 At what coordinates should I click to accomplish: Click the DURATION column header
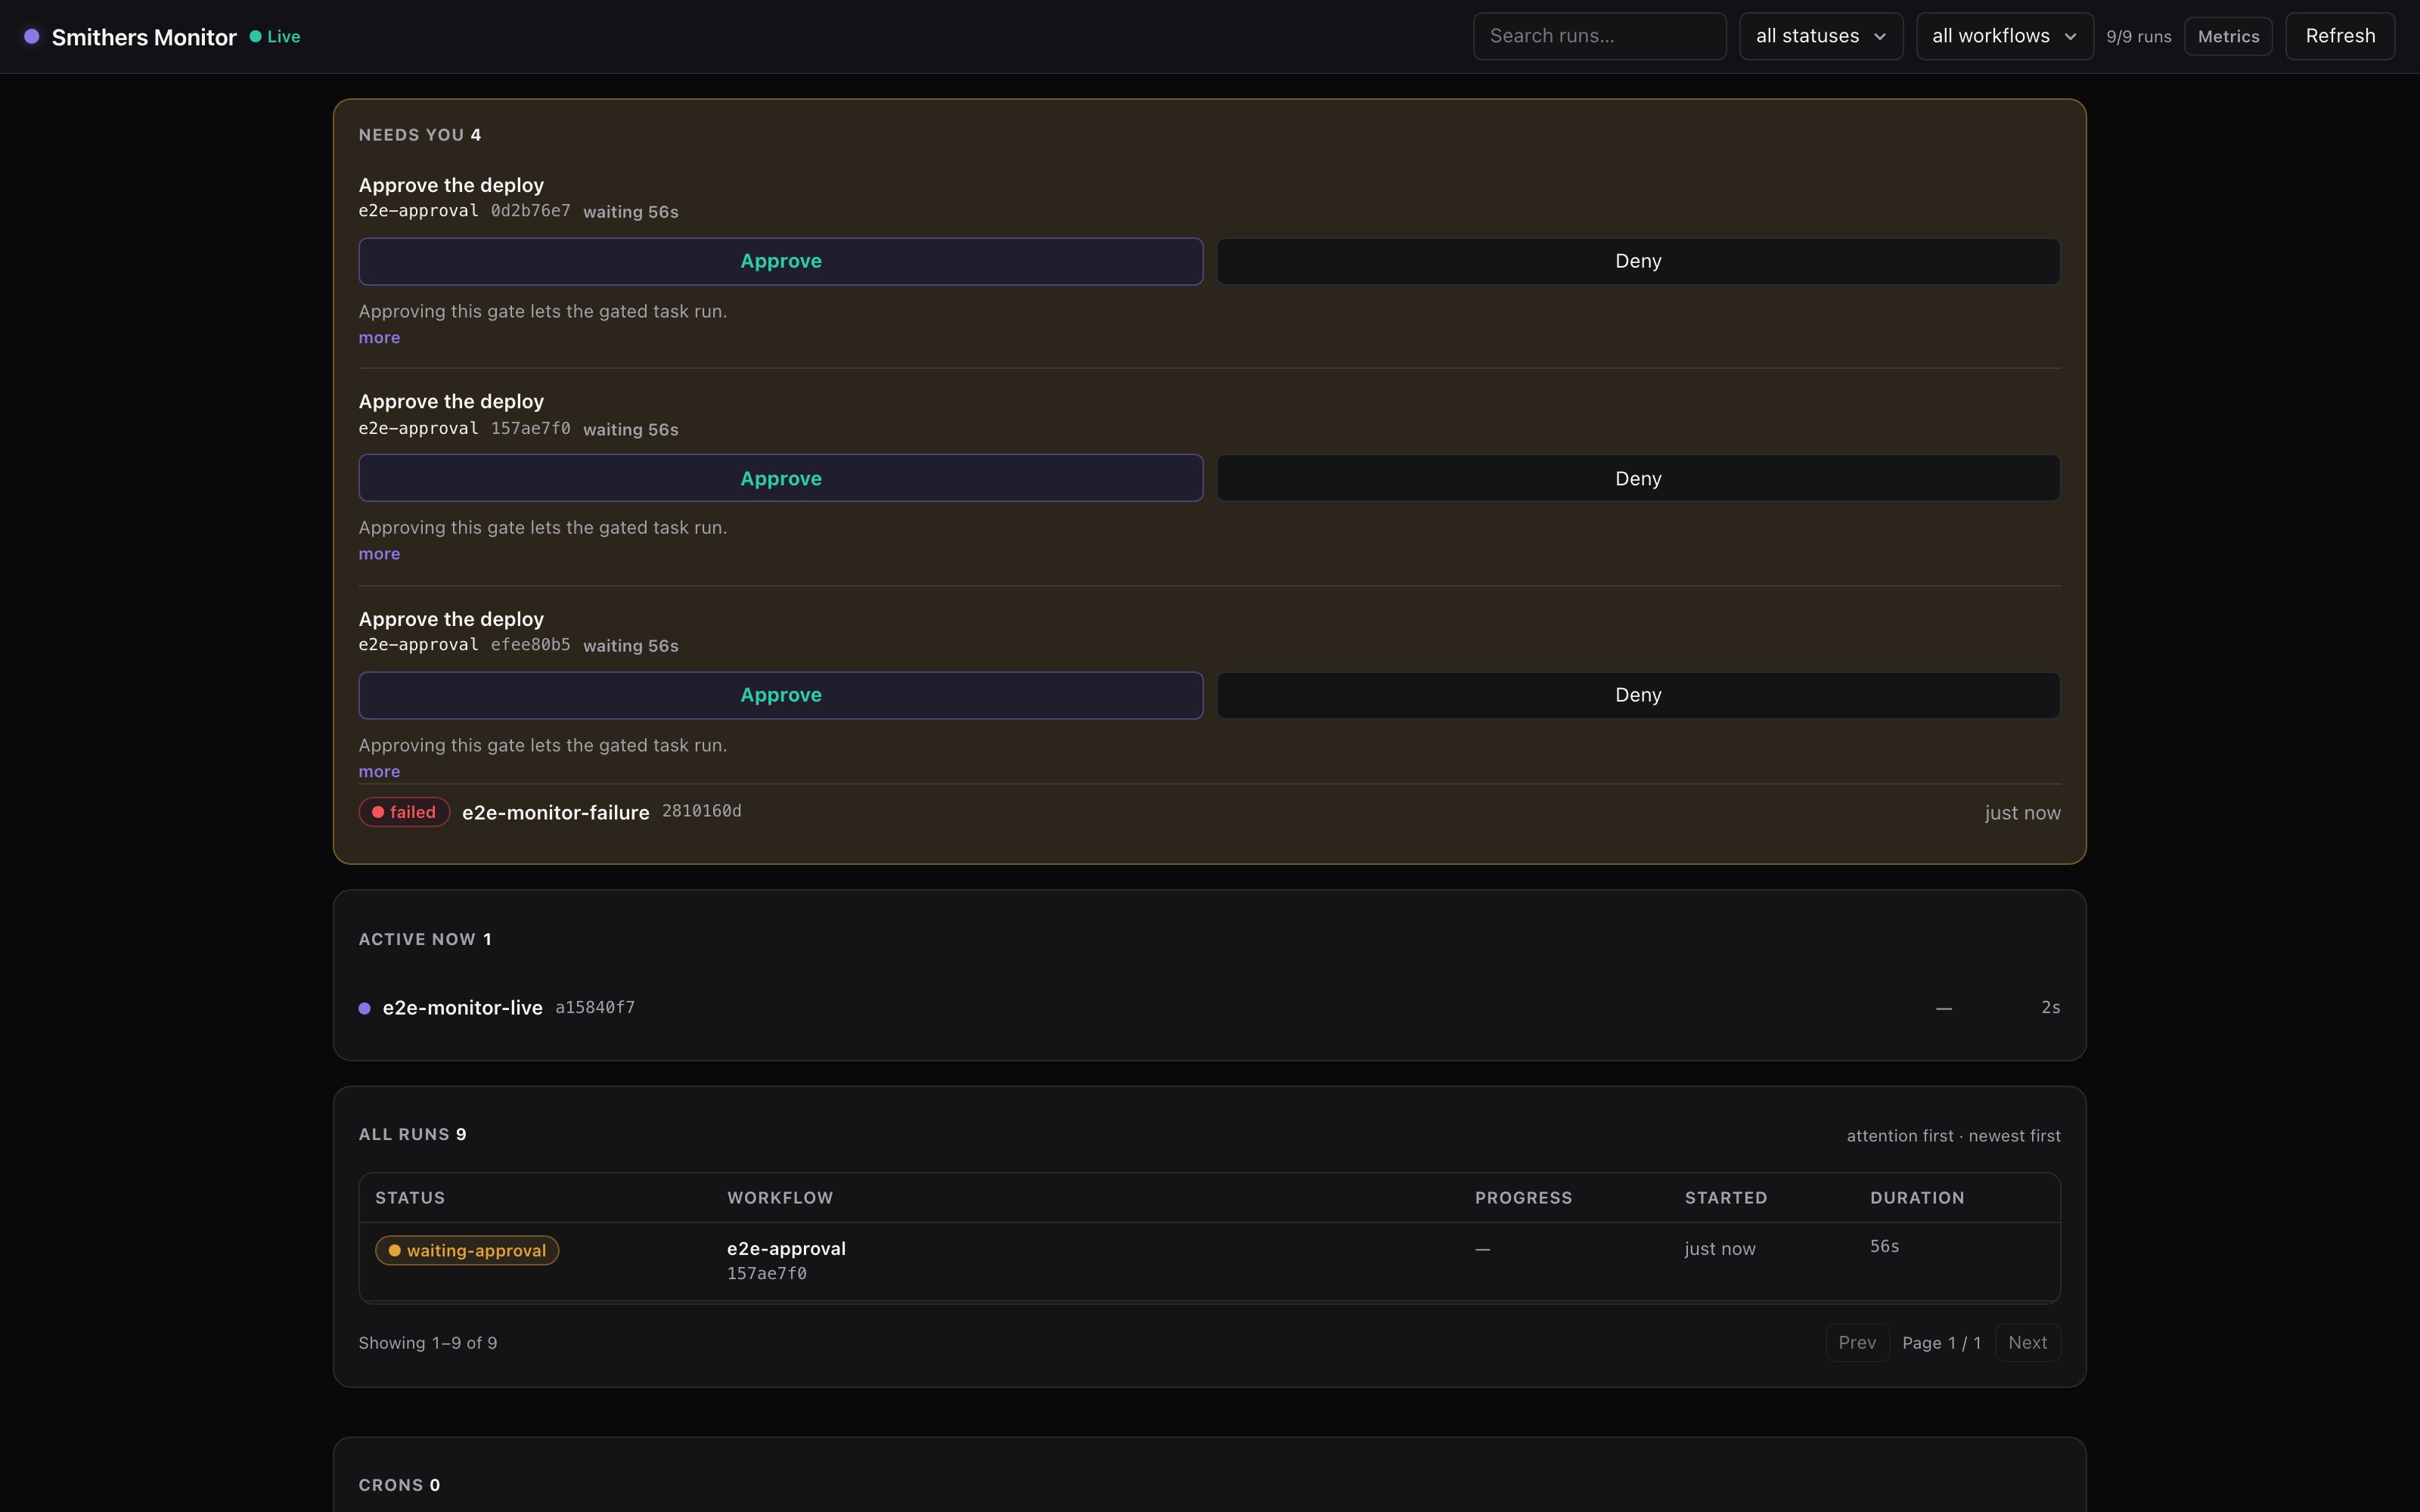pyautogui.click(x=1917, y=1198)
